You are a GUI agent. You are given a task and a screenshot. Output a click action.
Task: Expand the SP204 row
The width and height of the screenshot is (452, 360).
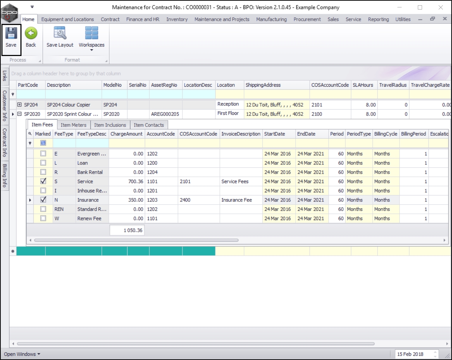point(19,105)
